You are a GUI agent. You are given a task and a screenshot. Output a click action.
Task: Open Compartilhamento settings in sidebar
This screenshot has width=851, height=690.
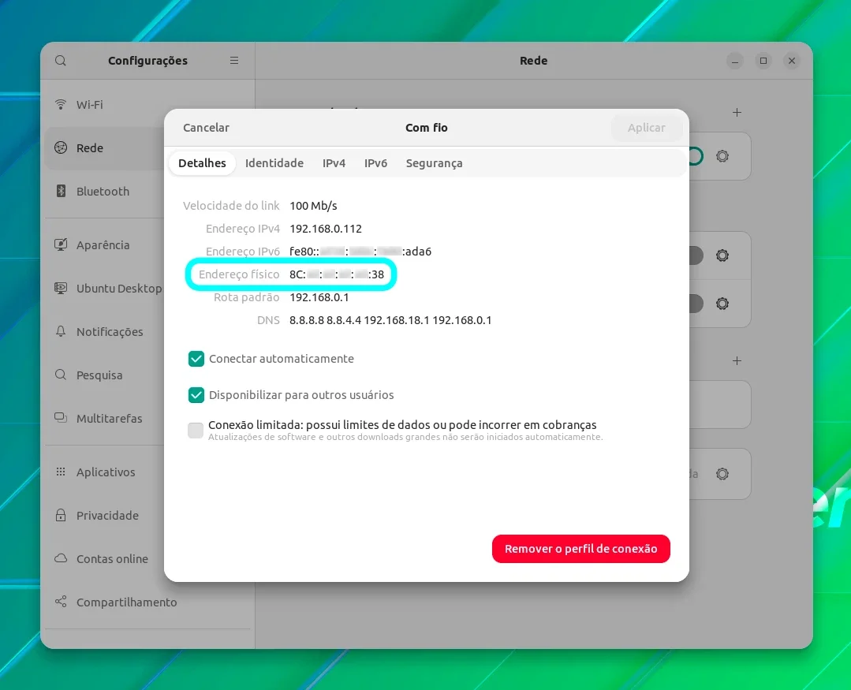click(x=149, y=602)
